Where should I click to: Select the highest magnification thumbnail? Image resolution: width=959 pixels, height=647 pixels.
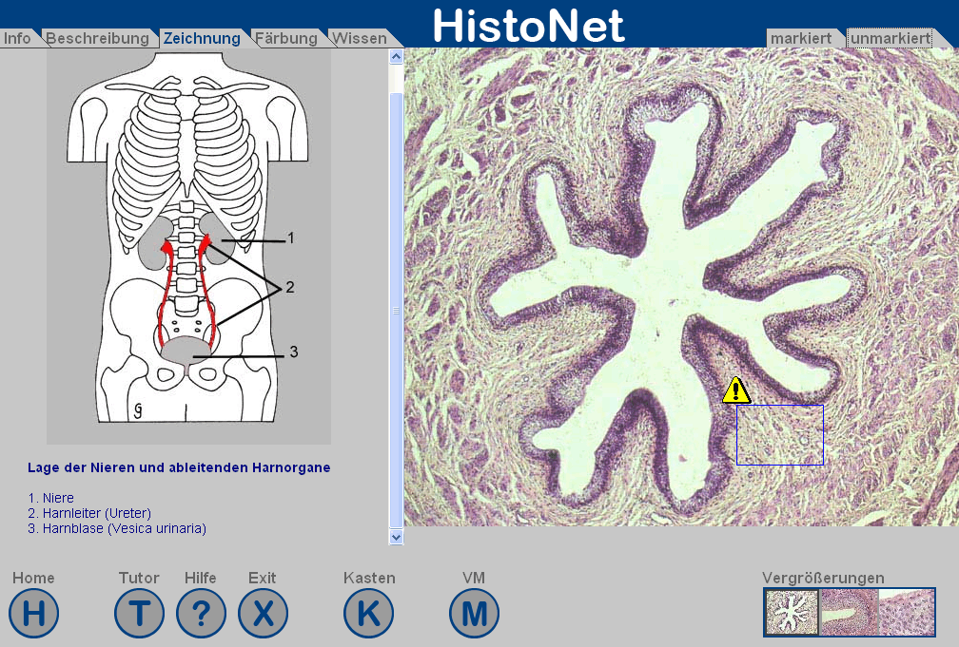pyautogui.click(x=906, y=612)
